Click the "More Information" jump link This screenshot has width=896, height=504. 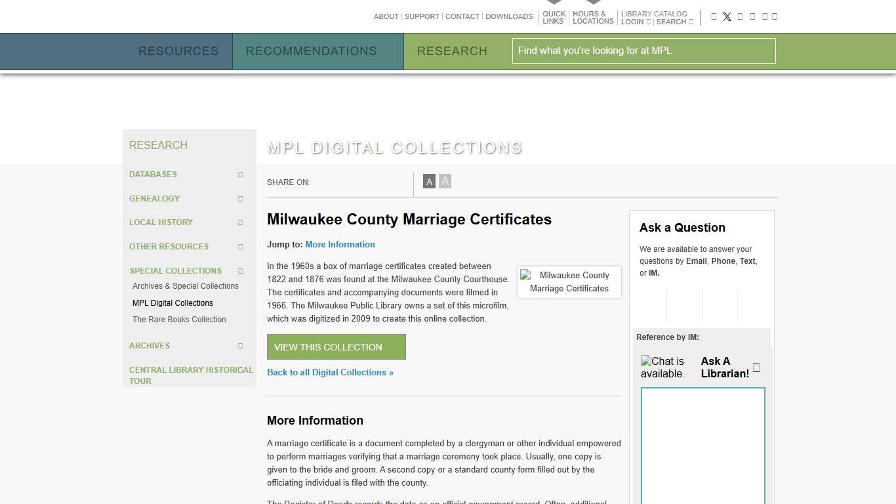[x=340, y=244]
